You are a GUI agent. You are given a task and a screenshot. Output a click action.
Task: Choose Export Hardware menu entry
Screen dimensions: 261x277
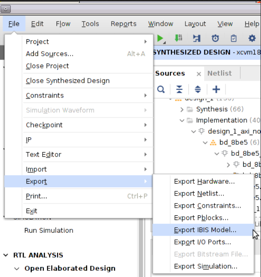click(x=204, y=182)
